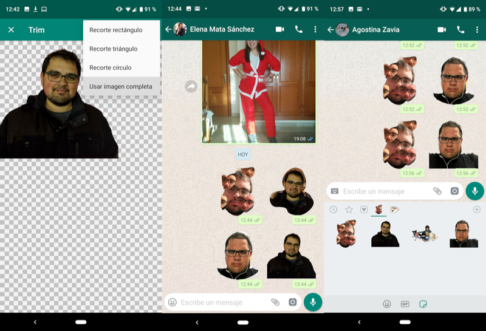Tap home pill below Elena's chat
Viewport: 486px width, 331px height.
(243, 322)
